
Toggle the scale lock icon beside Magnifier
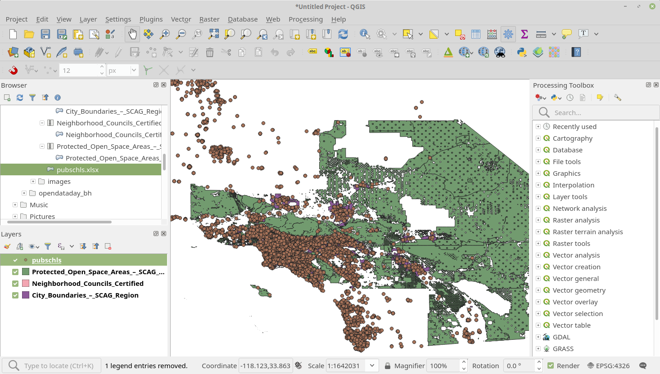coord(387,366)
